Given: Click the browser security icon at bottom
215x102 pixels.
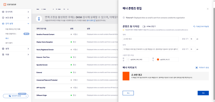Looking at the screenshot, I should tap(10, 96).
